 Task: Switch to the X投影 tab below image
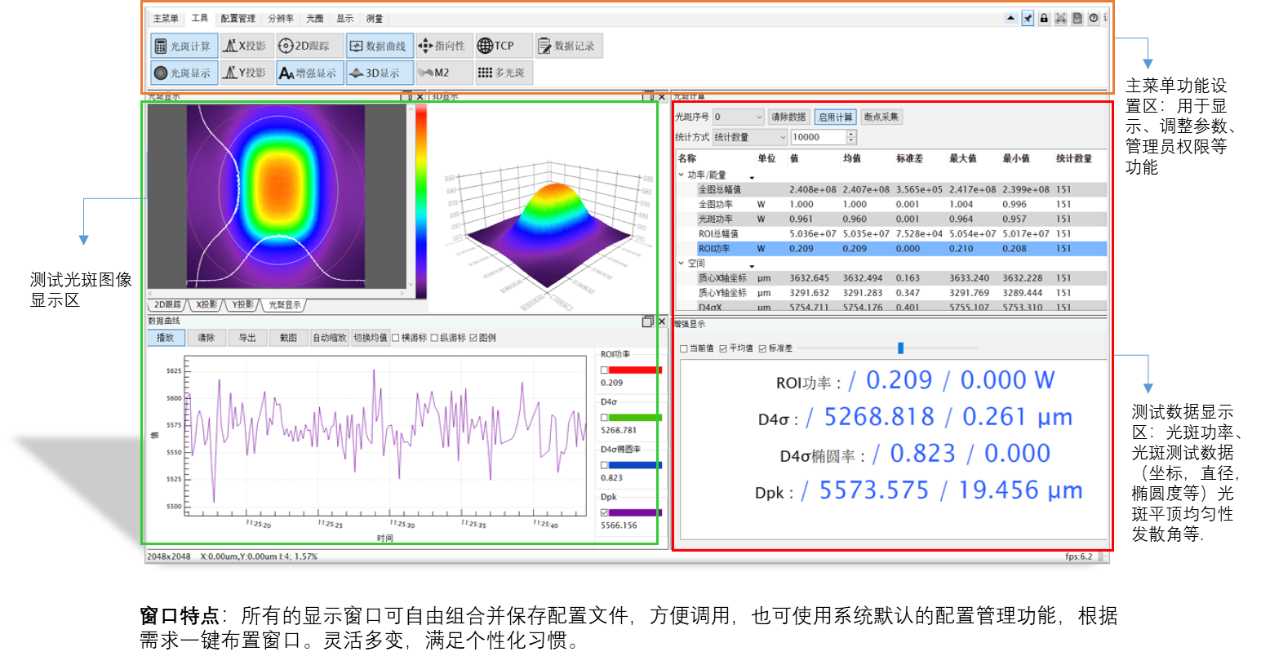pyautogui.click(x=206, y=305)
